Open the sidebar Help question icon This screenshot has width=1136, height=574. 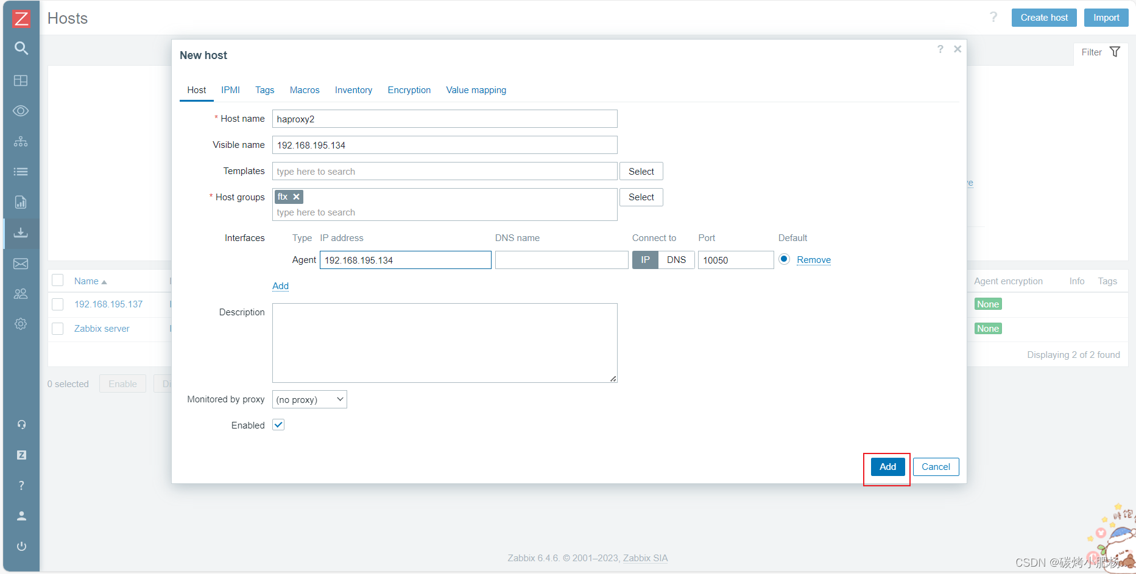(x=21, y=485)
